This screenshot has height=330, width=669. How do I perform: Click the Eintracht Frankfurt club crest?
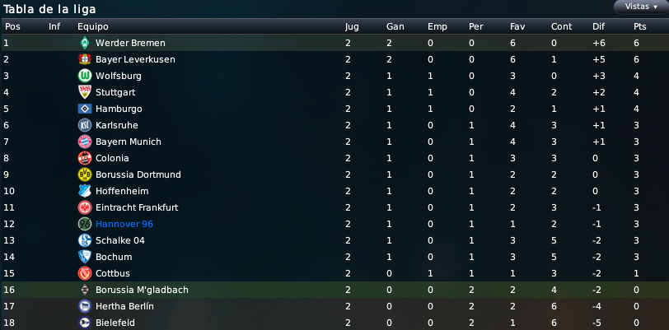85,207
